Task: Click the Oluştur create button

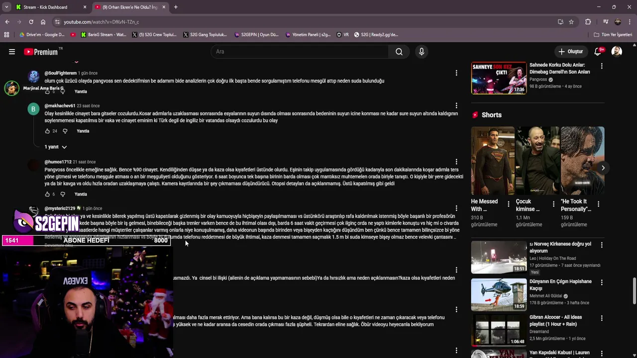Action: coord(570,52)
